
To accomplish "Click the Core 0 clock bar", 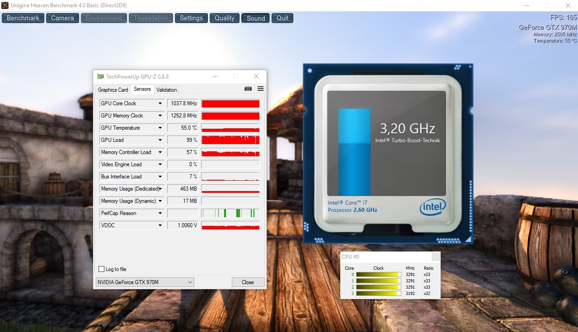I will pyautogui.click(x=378, y=275).
